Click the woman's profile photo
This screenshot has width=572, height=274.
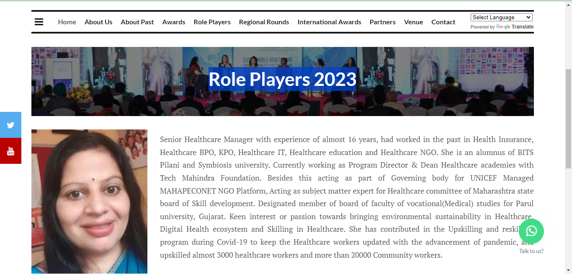pos(89,201)
